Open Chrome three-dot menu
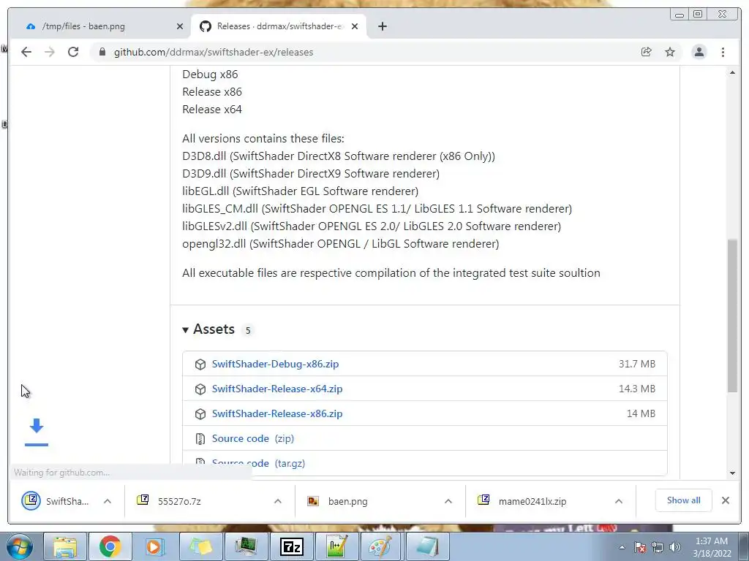749x561 pixels. point(723,52)
